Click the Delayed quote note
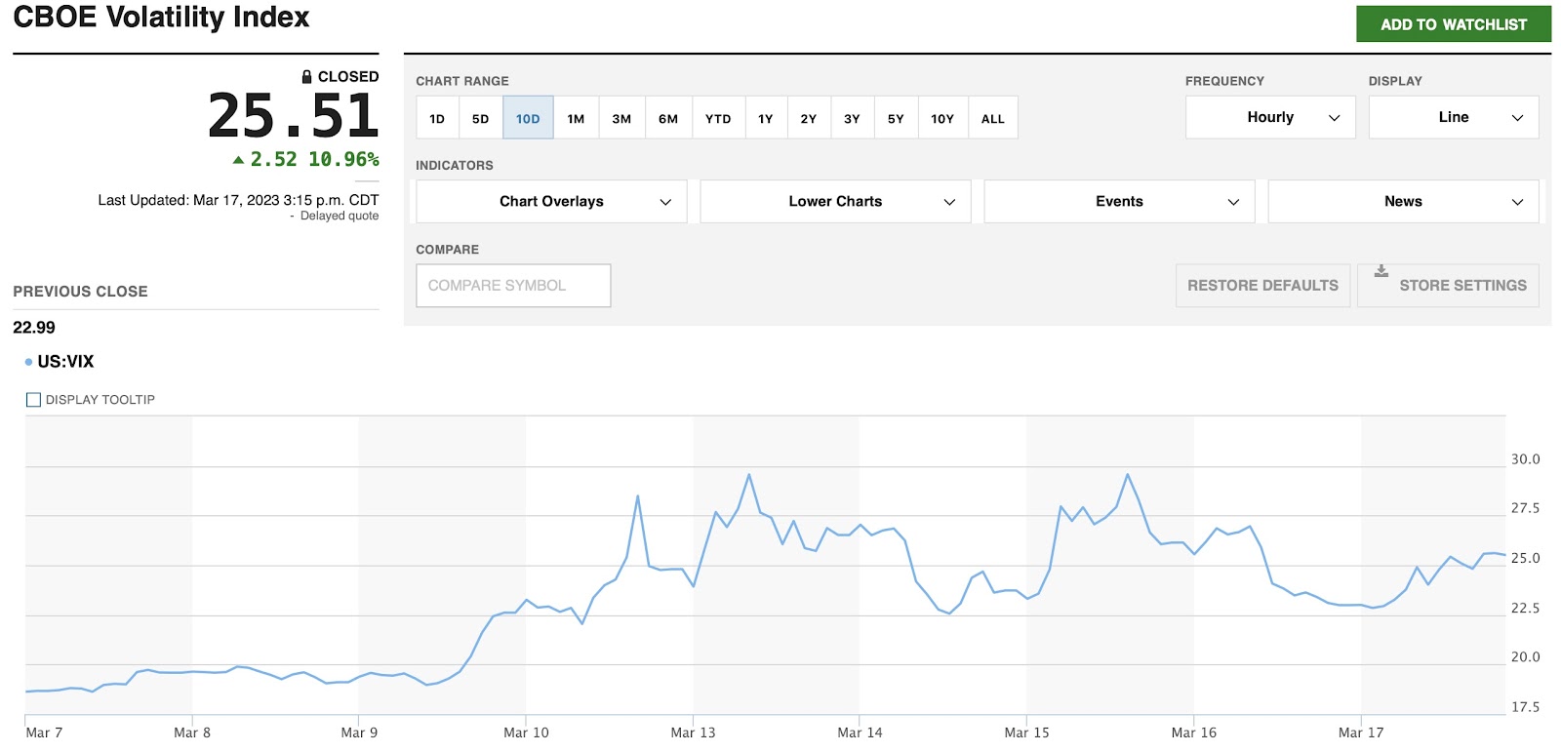This screenshot has width=1561, height=752. (340, 217)
